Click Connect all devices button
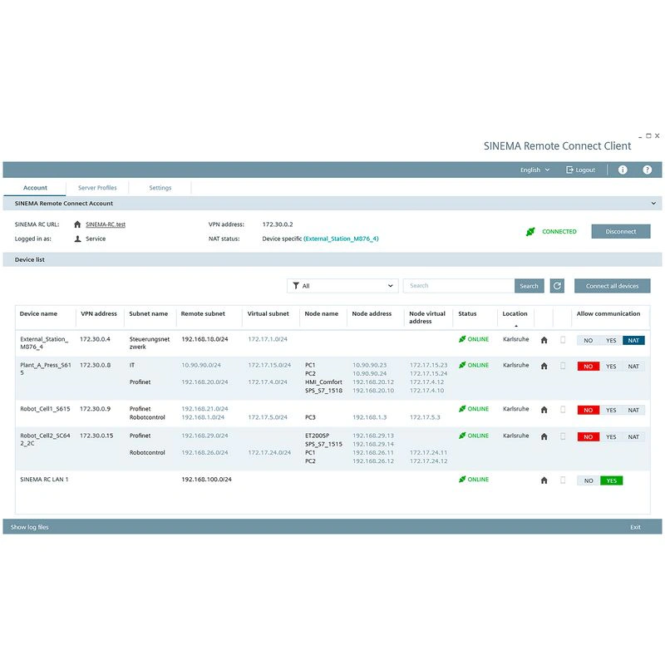This screenshot has width=665, height=665. (x=612, y=286)
